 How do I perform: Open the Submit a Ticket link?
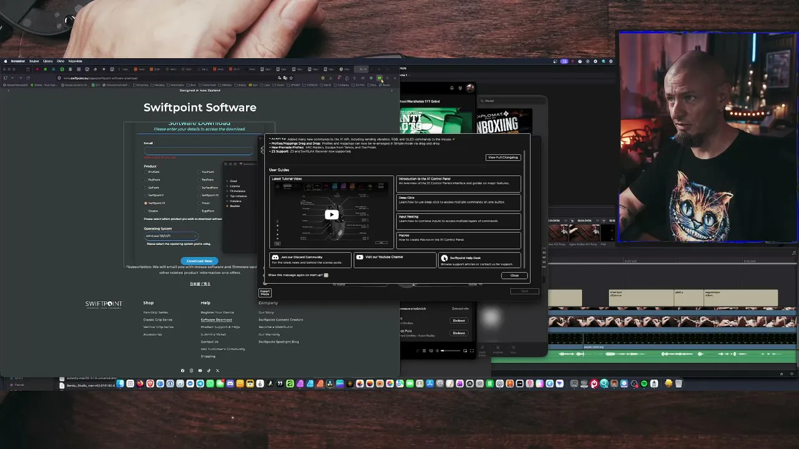(213, 334)
